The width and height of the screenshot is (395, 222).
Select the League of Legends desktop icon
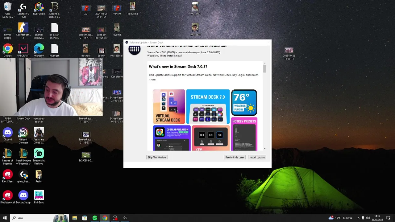[x=8, y=157]
